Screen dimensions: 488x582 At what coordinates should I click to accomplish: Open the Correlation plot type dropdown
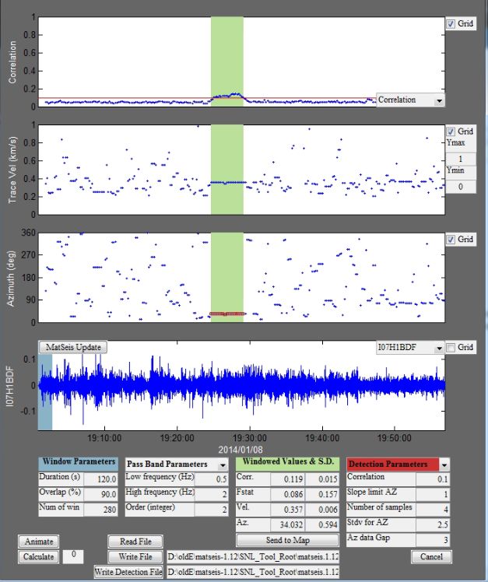410,100
